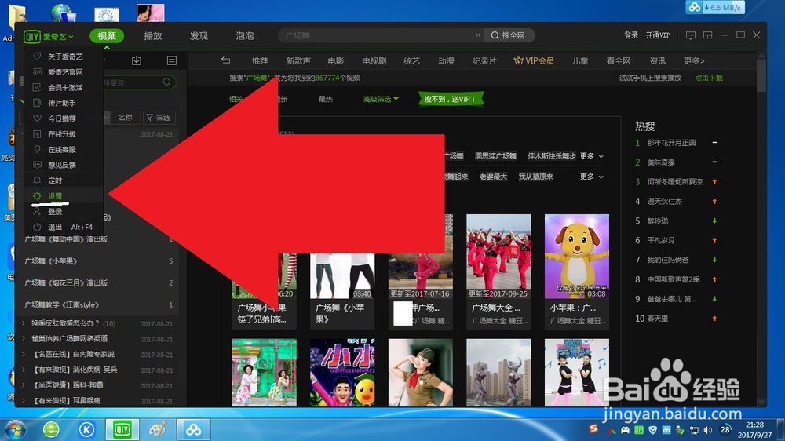Open the 推荐 channel
The height and width of the screenshot is (441, 785).
click(x=260, y=61)
